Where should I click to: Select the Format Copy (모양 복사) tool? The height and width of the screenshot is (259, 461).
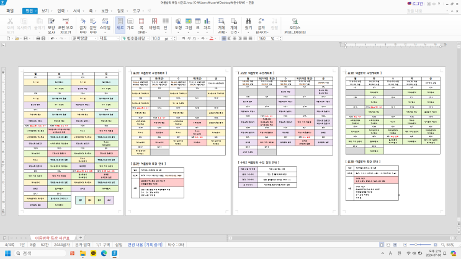pos(51,25)
